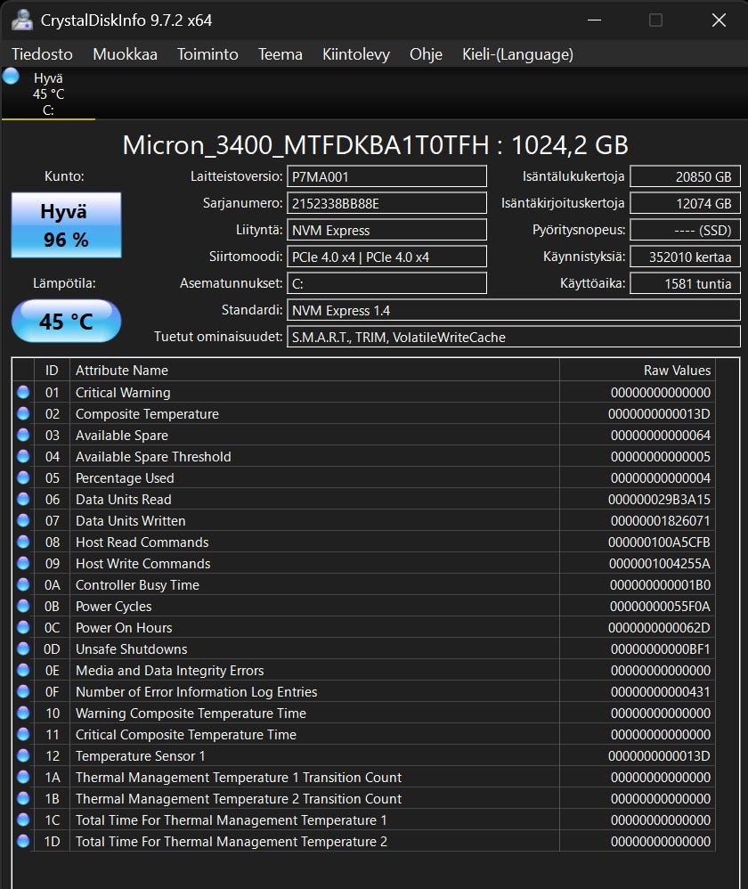The height and width of the screenshot is (889, 748).
Task: Click the status orb beside Unsafe Shutdowns
Action: pyautogui.click(x=23, y=649)
